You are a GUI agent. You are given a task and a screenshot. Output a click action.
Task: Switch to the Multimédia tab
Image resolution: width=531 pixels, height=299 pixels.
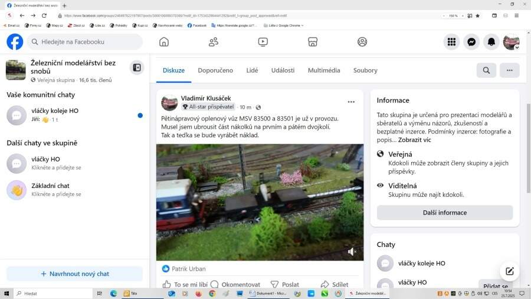[324, 70]
